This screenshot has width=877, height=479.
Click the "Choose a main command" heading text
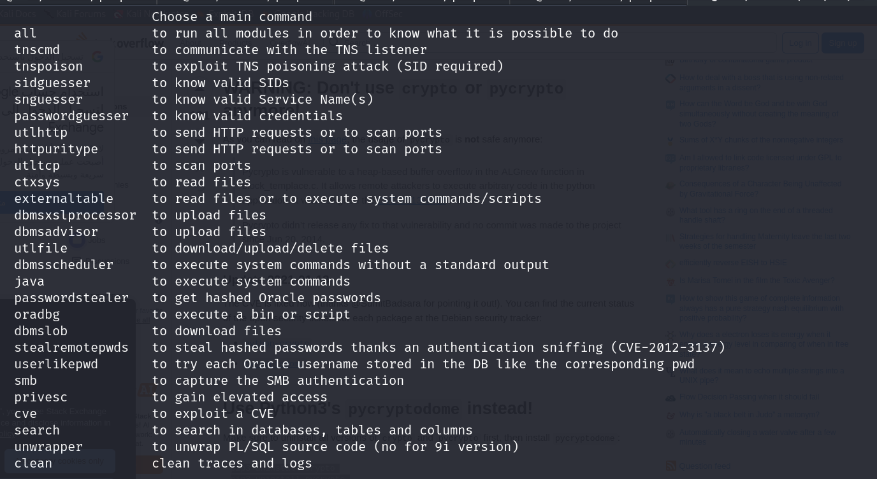tap(232, 17)
